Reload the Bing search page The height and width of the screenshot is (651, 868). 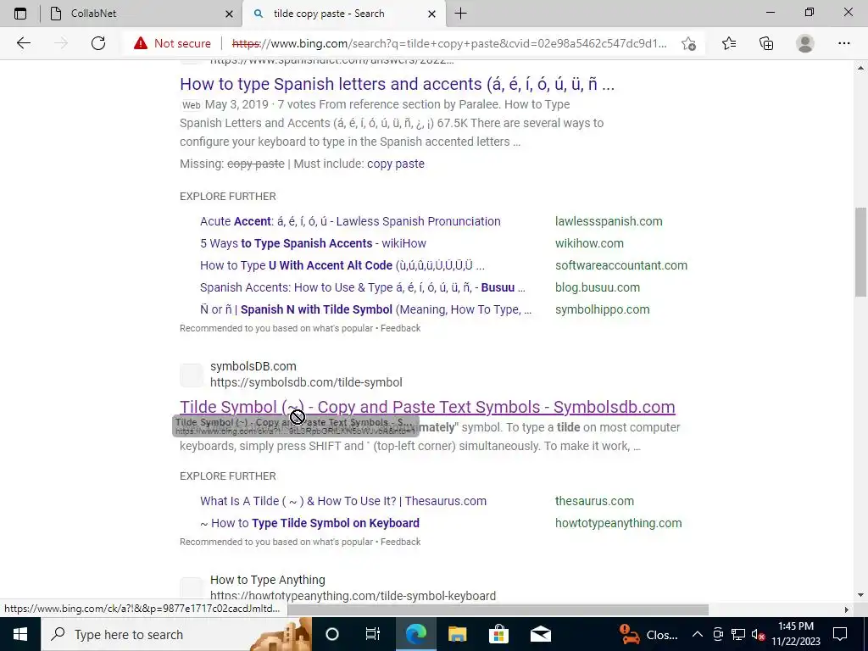coord(98,43)
